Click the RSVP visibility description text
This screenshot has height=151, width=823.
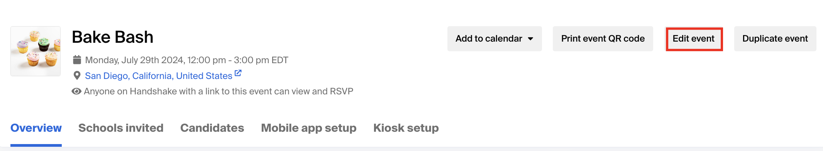(x=218, y=91)
